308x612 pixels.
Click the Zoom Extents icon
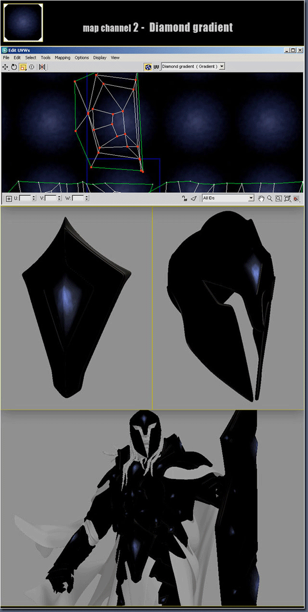(x=287, y=198)
